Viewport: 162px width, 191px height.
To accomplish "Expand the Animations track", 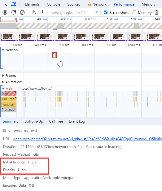I will coord(3,82).
